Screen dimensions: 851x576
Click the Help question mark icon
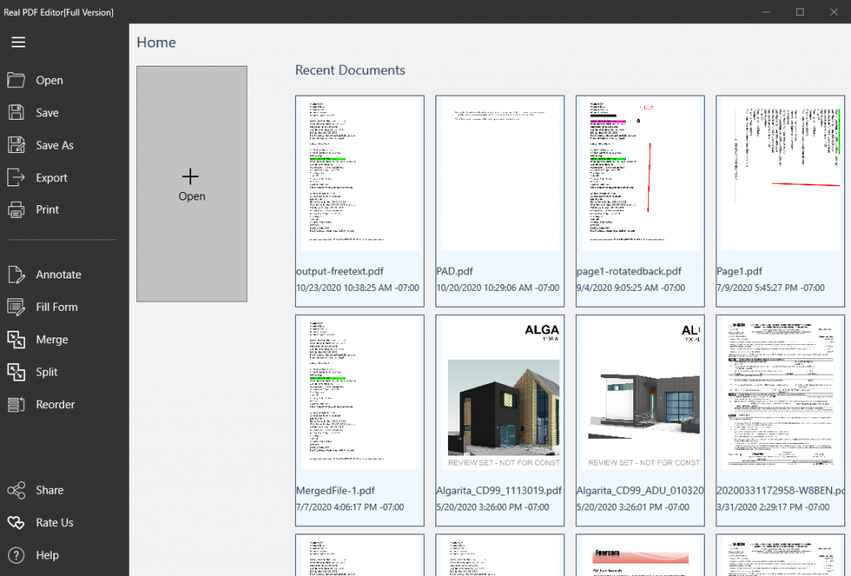point(17,555)
